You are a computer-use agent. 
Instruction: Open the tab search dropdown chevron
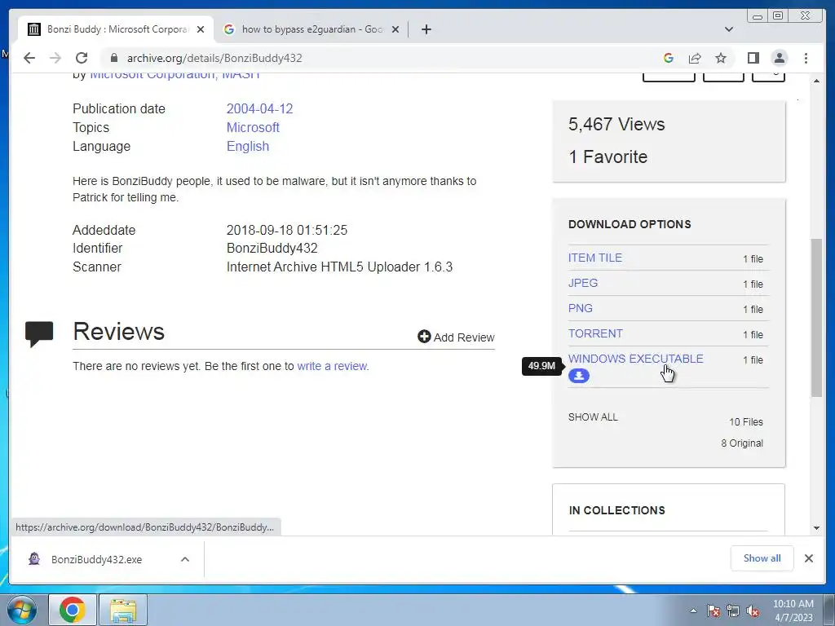(x=729, y=29)
